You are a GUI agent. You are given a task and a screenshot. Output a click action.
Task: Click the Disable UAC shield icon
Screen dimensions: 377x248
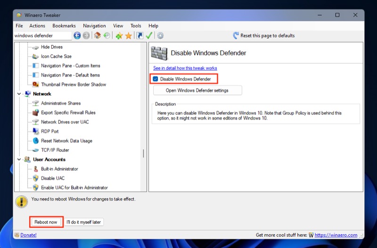coord(36,178)
